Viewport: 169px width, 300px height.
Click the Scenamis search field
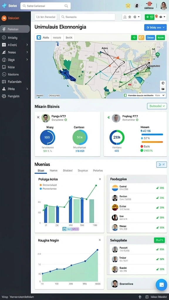(87, 17)
